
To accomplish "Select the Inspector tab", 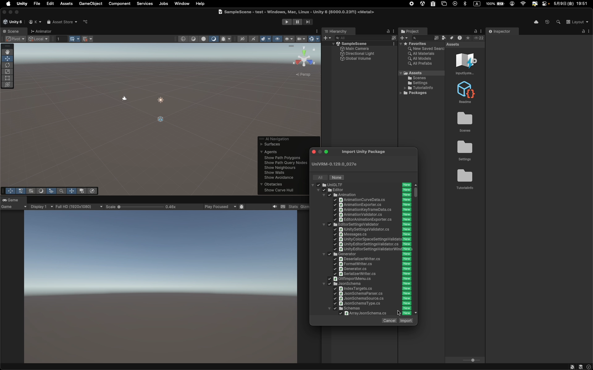I will coord(501,31).
